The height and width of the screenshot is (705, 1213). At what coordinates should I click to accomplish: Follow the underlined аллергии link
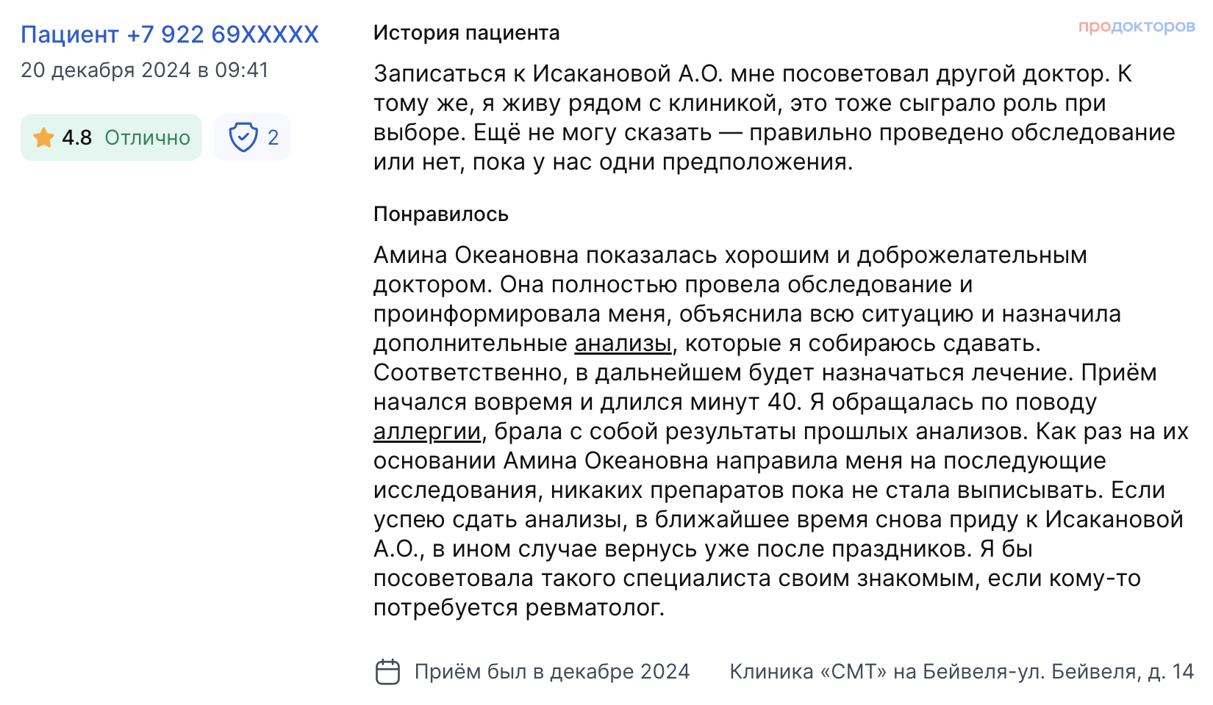[x=427, y=431]
